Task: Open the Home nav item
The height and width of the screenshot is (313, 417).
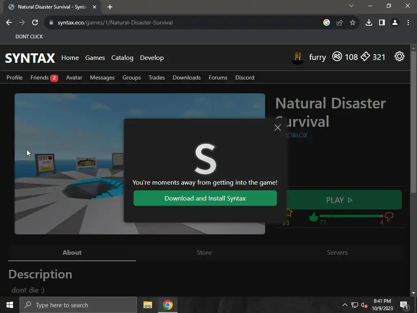Action: point(70,58)
